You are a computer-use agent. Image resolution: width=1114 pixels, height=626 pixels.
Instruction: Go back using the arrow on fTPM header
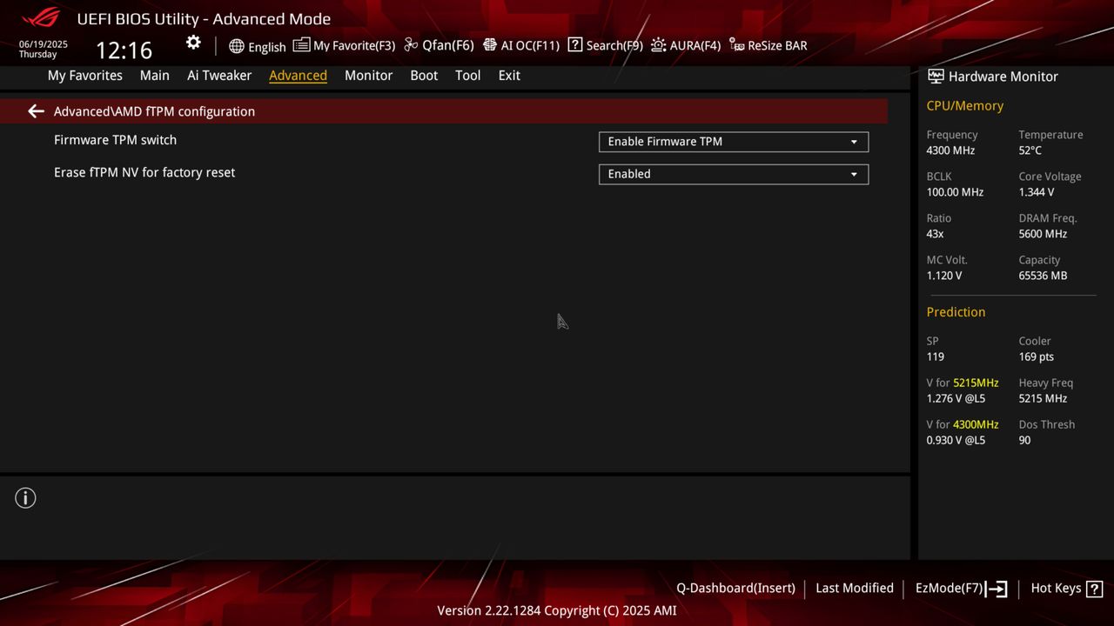coord(35,110)
